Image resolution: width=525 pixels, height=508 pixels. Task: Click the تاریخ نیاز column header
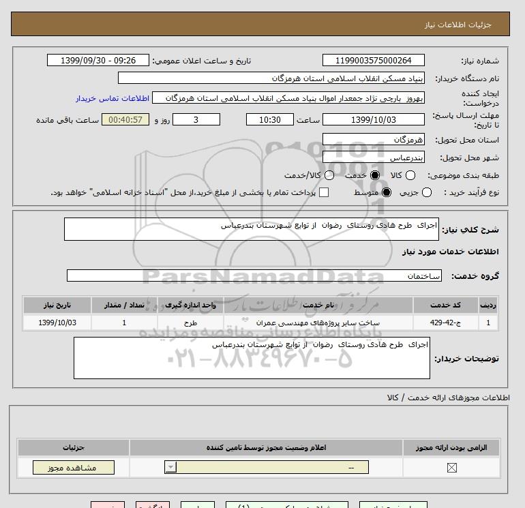coord(57,305)
